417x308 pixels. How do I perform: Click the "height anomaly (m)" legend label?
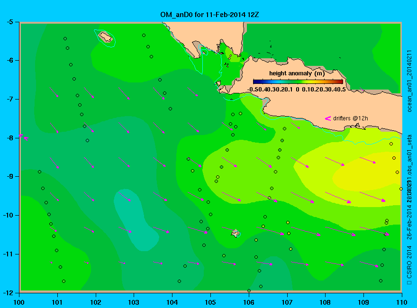coord(297,73)
